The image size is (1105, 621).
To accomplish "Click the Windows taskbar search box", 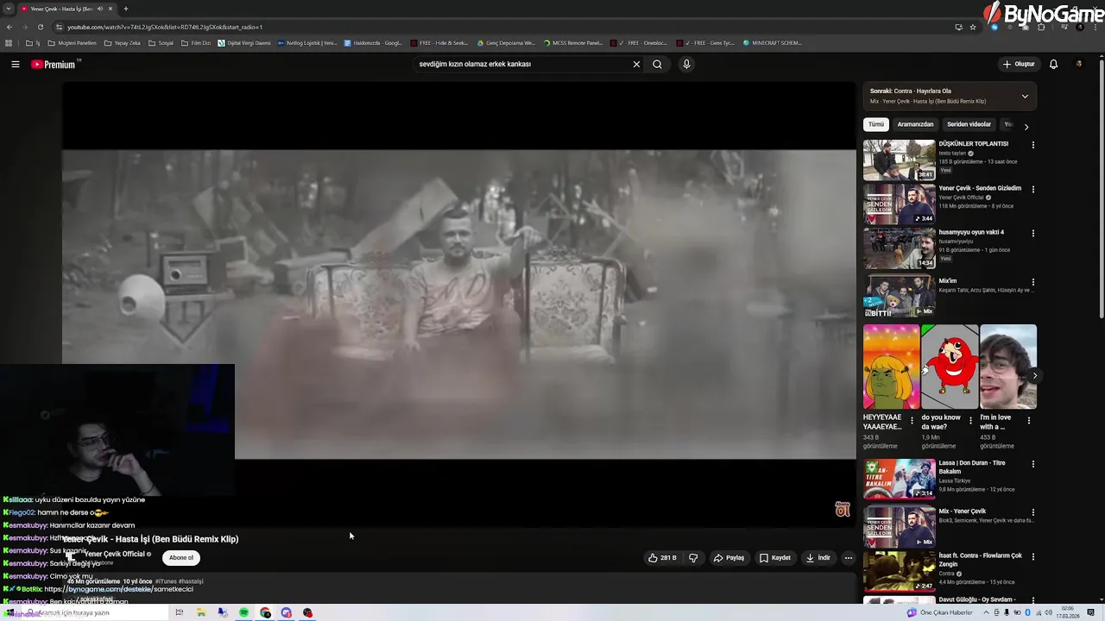I will pyautogui.click(x=95, y=612).
